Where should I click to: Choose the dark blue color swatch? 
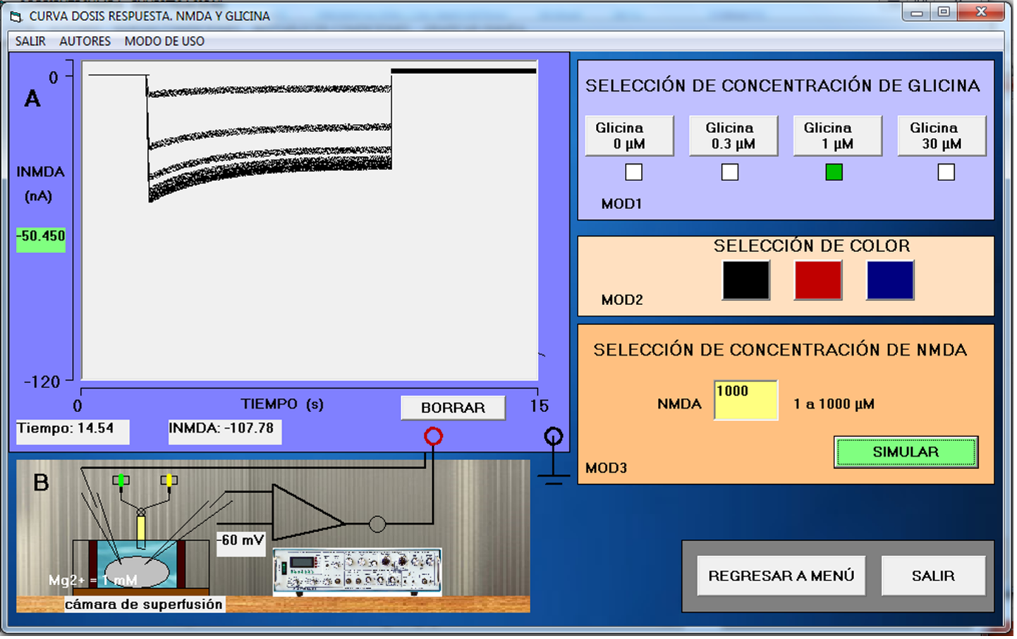[890, 280]
